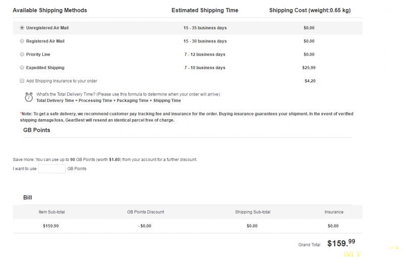
Task: Click the Total Delivery Time formula text
Action: click(109, 100)
